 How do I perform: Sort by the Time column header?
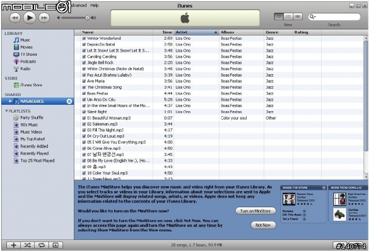tap(163, 32)
